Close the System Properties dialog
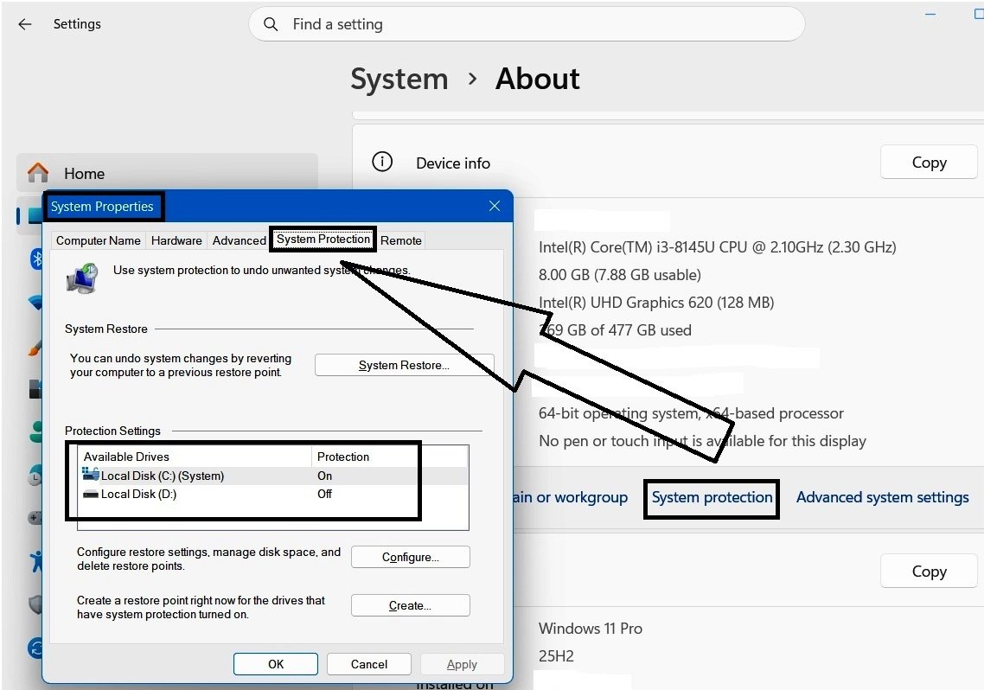 [495, 206]
